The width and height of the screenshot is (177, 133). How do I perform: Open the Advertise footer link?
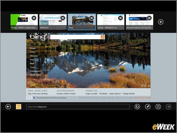click(x=111, y=98)
